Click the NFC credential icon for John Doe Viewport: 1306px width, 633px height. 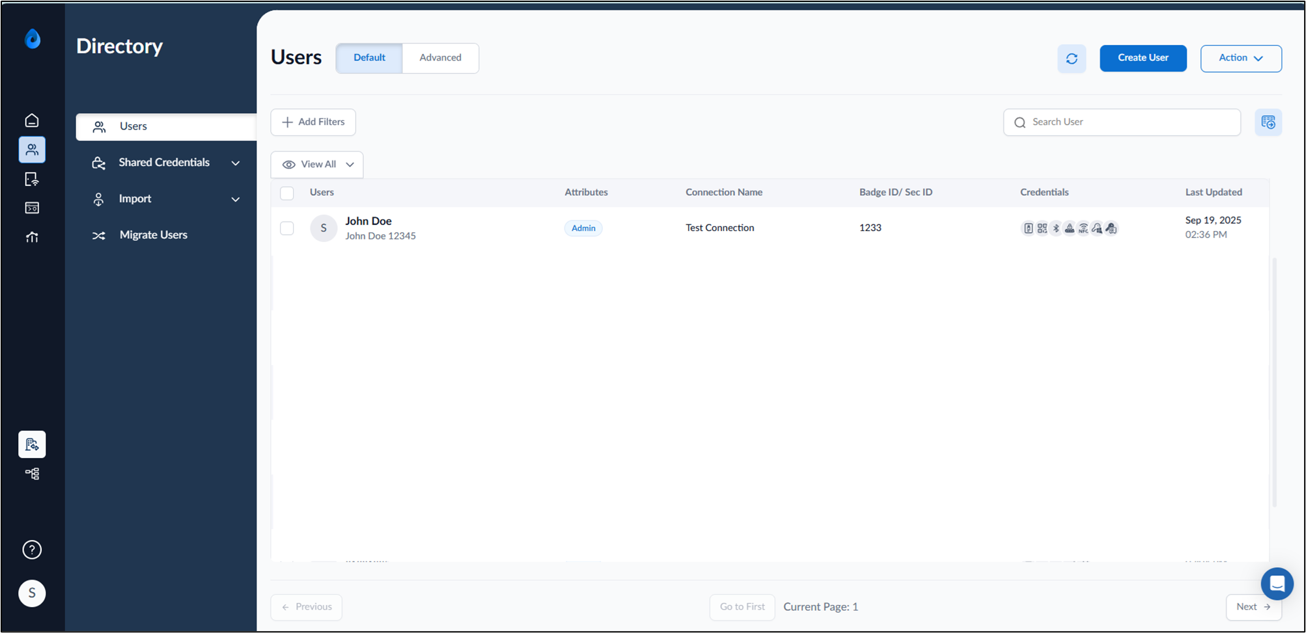tap(1083, 228)
